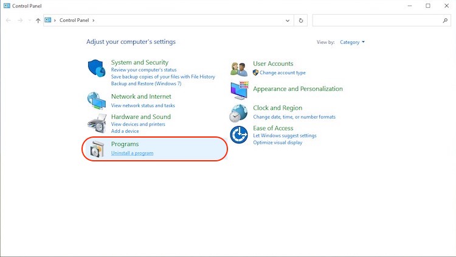456x257 pixels.
Task: Open Clock and Region category
Action: coord(277,108)
